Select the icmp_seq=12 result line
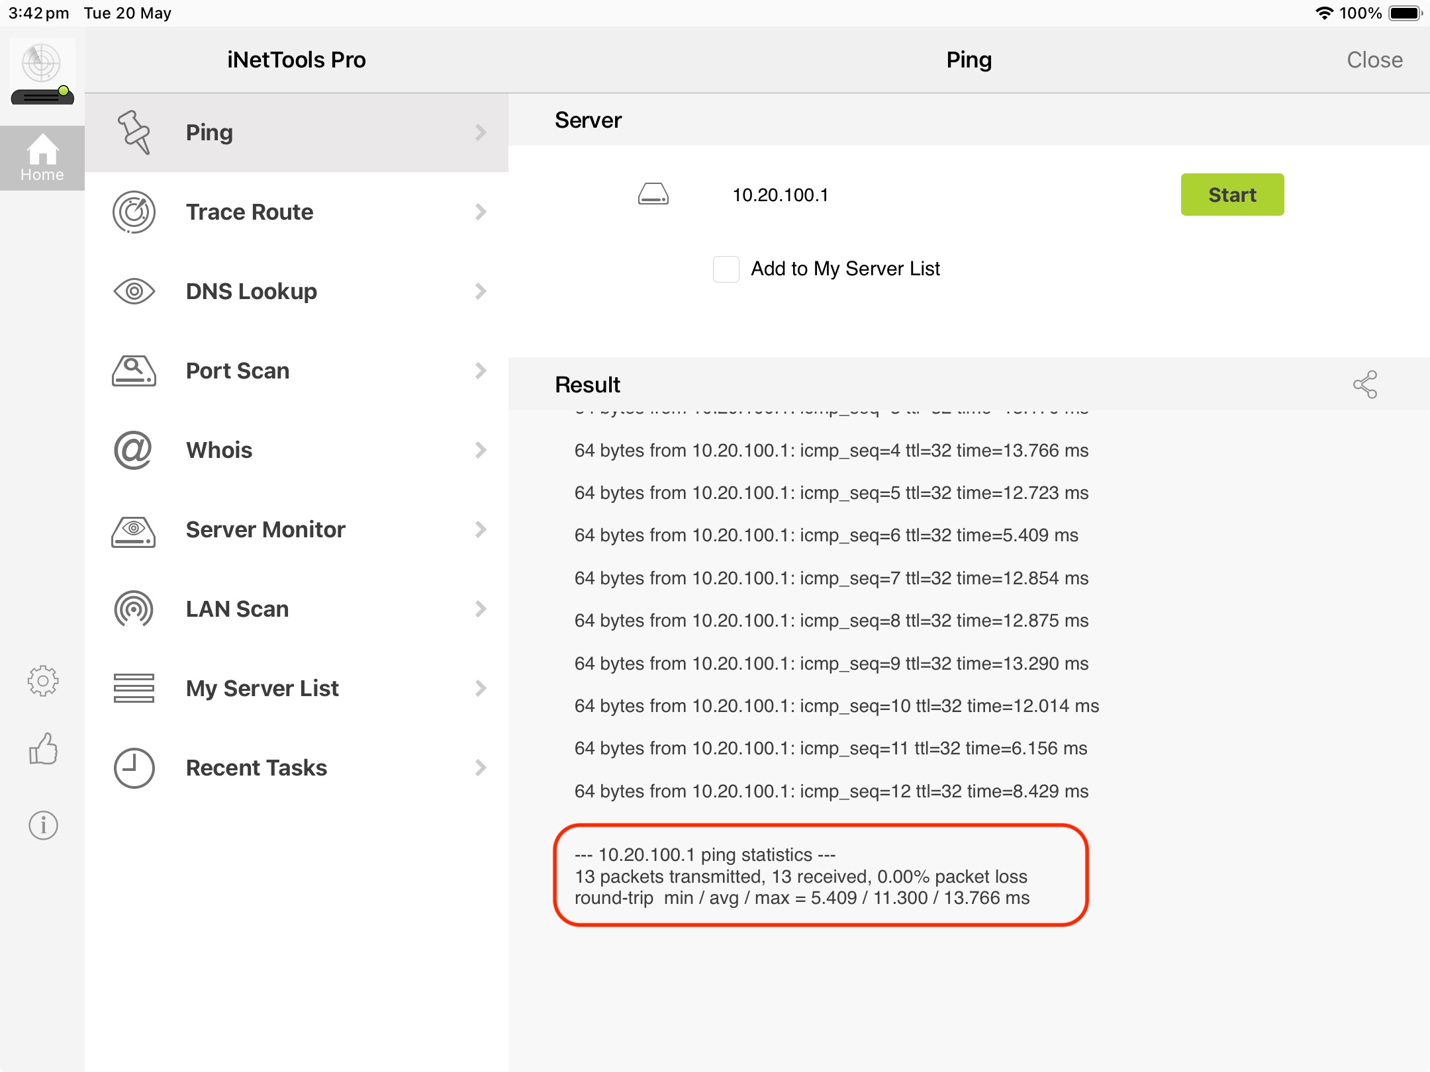1430x1072 pixels. [x=832, y=791]
